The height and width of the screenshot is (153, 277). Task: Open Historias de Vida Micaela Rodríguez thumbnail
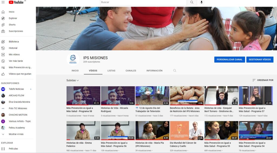[118, 96]
